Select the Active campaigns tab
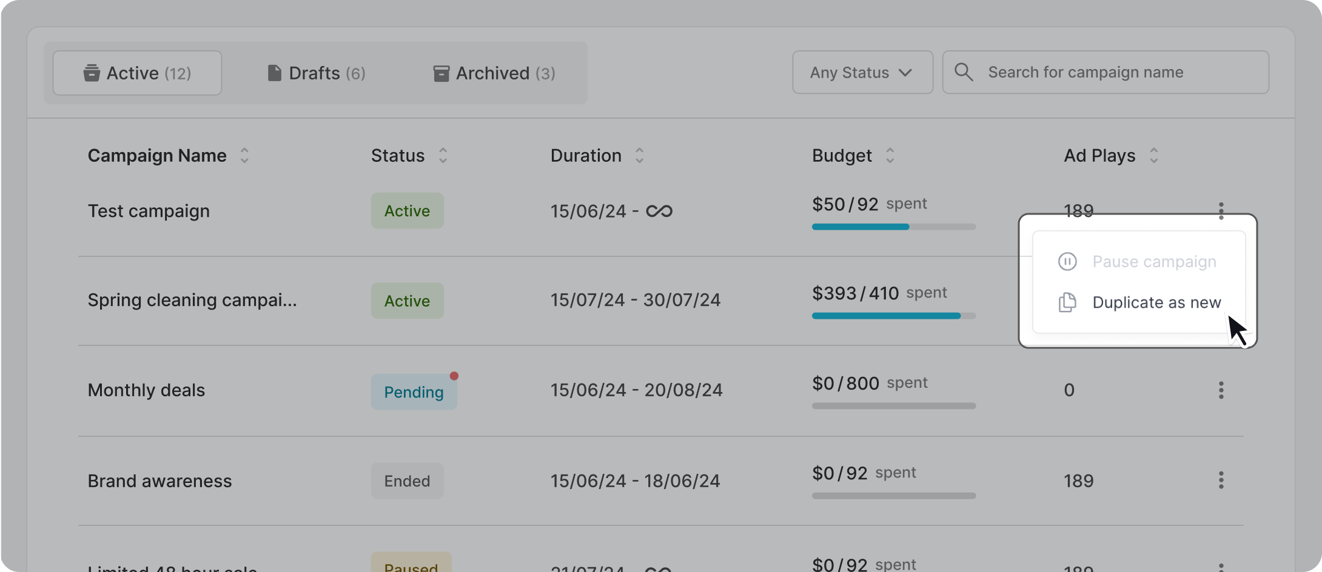The image size is (1322, 572). click(x=137, y=73)
